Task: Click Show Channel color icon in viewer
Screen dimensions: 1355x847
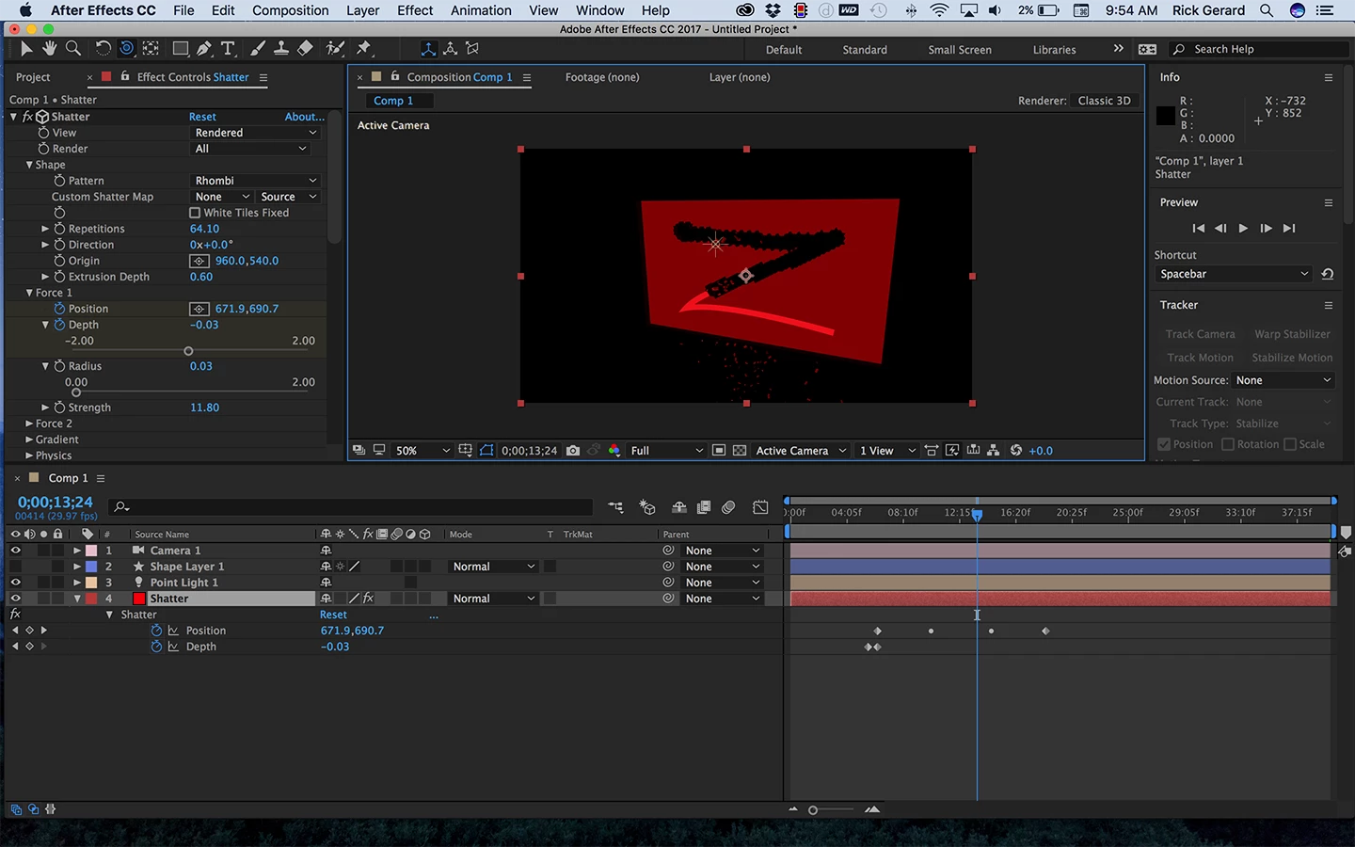Action: pyautogui.click(x=614, y=451)
